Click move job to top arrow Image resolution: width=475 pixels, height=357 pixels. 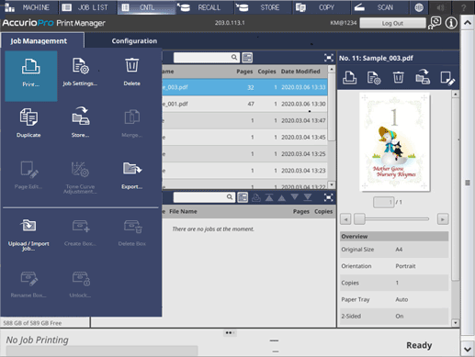269,197
